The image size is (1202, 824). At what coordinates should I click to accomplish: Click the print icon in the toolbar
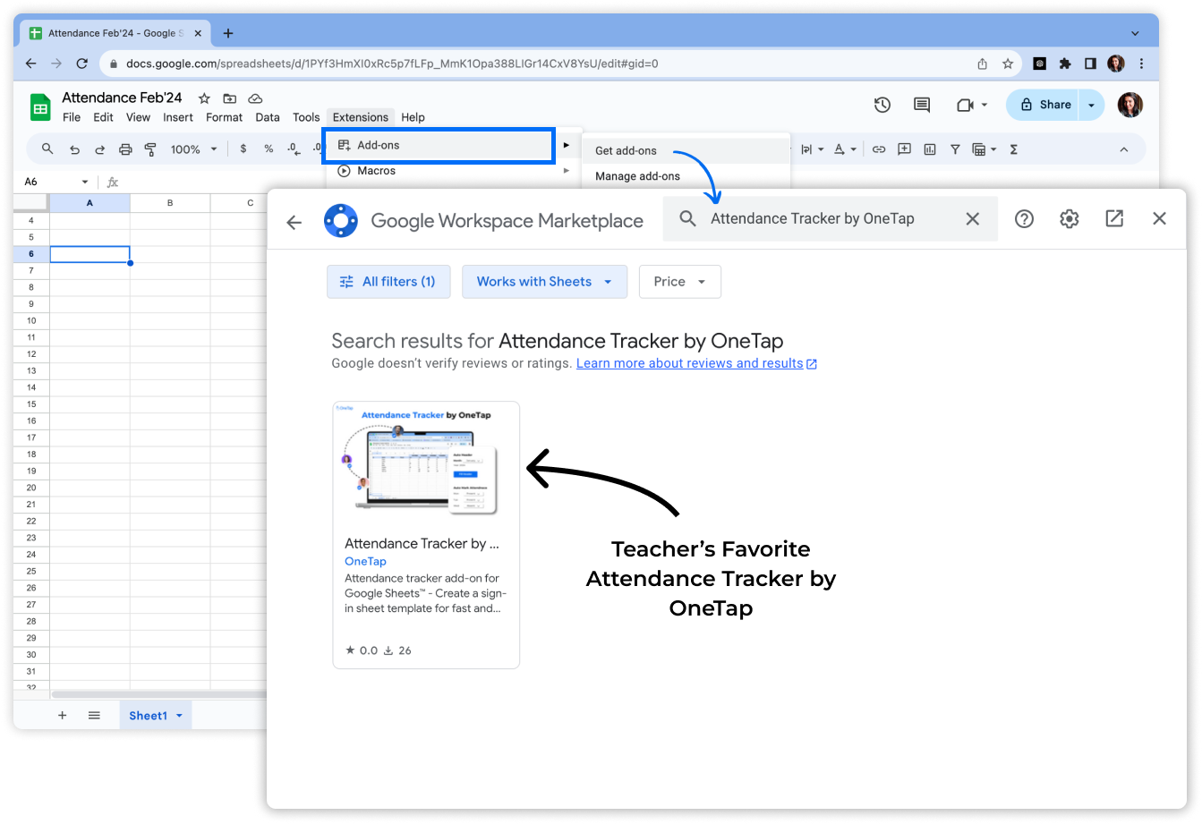click(125, 149)
